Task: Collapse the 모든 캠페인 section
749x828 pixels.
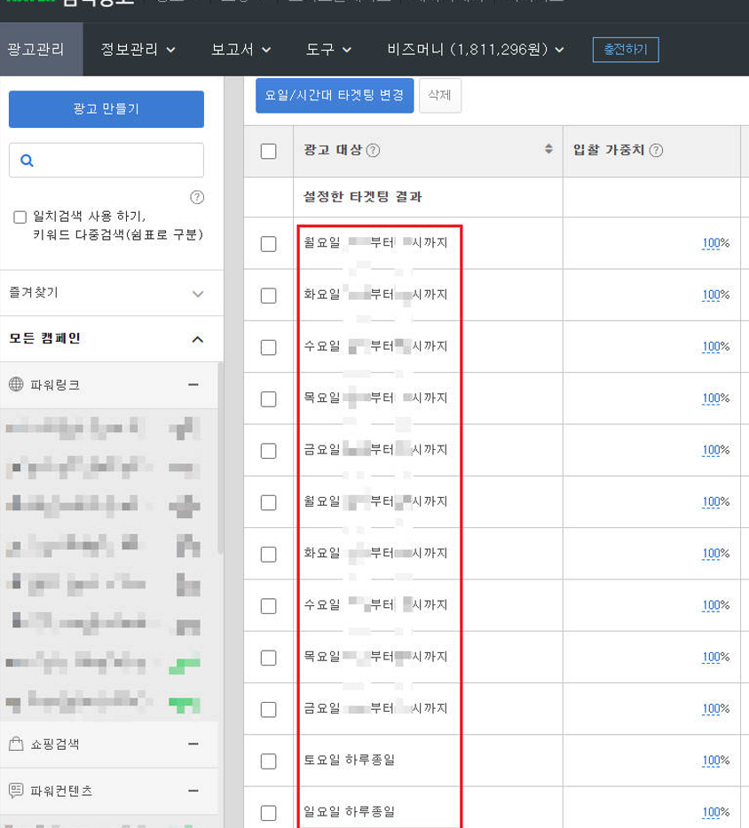Action: (x=198, y=339)
